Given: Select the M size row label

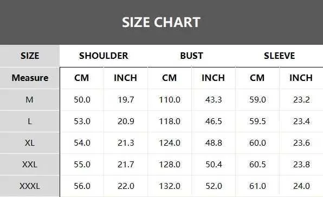Looking at the screenshot, I should pyautogui.click(x=30, y=100).
